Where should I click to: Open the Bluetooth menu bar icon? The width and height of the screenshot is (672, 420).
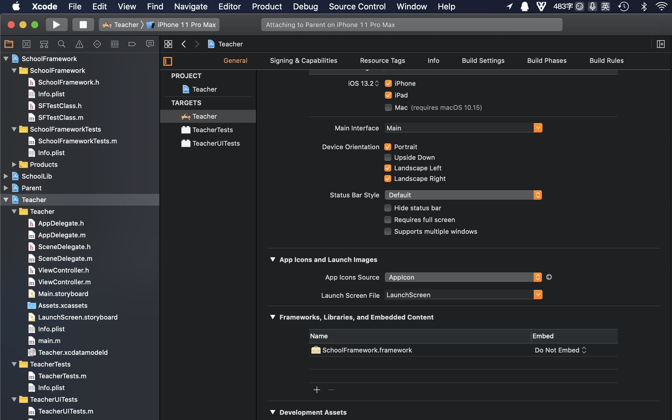point(644,6)
